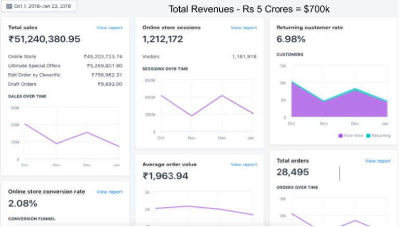The height and width of the screenshot is (227, 399).
Task: Click the SALES OVER TIME chart label
Action: pyautogui.click(x=27, y=96)
